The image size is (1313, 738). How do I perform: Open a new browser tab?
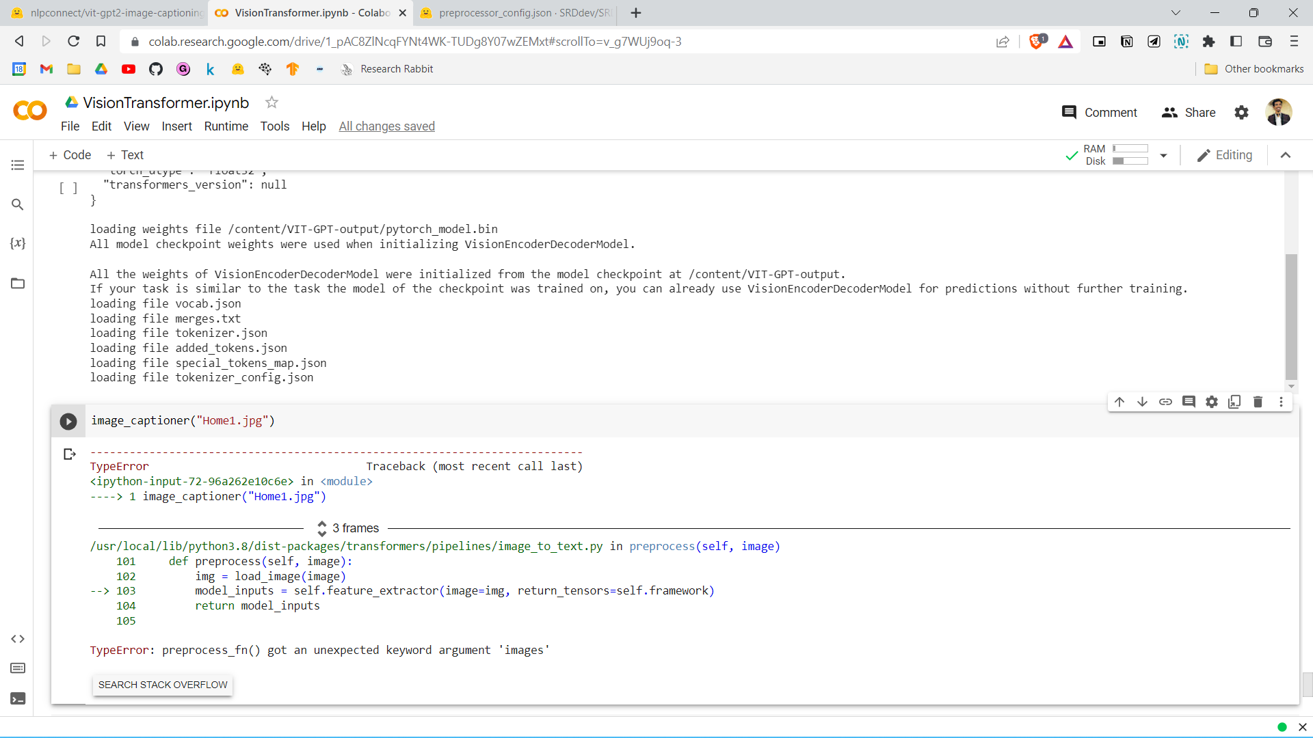[636, 13]
